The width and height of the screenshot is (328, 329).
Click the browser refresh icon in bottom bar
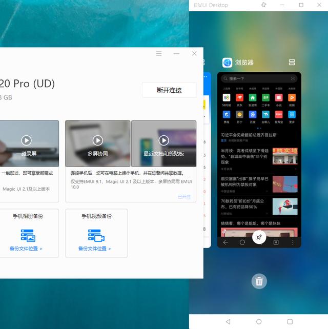click(x=242, y=242)
